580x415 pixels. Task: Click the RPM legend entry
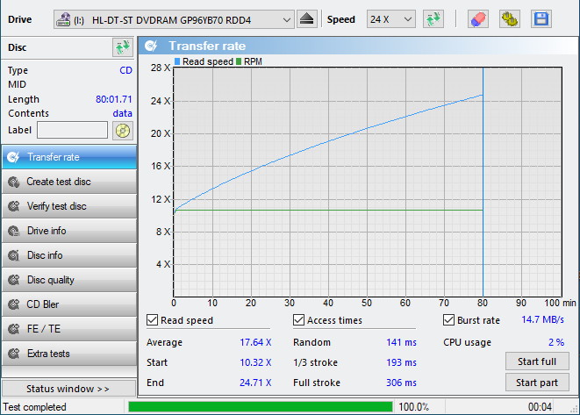pos(249,61)
